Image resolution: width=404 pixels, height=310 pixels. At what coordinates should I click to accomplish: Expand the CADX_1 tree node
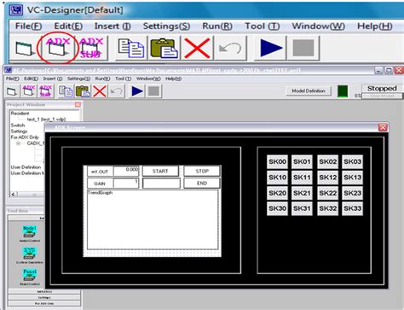tap(19, 143)
